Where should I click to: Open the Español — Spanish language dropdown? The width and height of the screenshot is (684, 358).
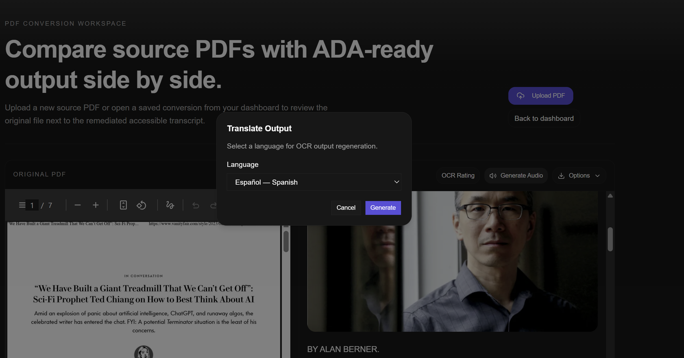[x=314, y=182]
